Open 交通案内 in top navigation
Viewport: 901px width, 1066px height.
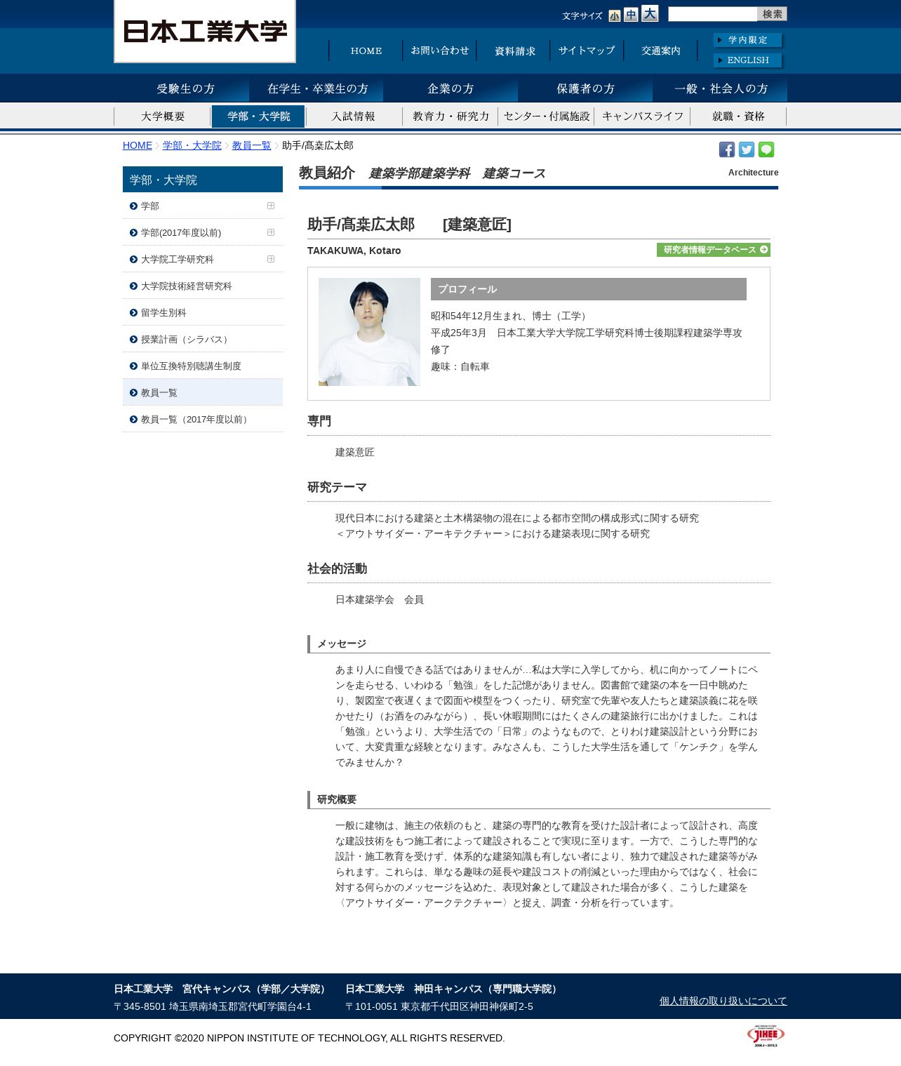click(x=661, y=51)
